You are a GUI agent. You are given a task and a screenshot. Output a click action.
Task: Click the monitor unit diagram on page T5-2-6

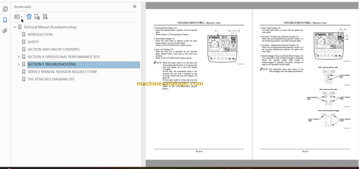click(x=223, y=49)
